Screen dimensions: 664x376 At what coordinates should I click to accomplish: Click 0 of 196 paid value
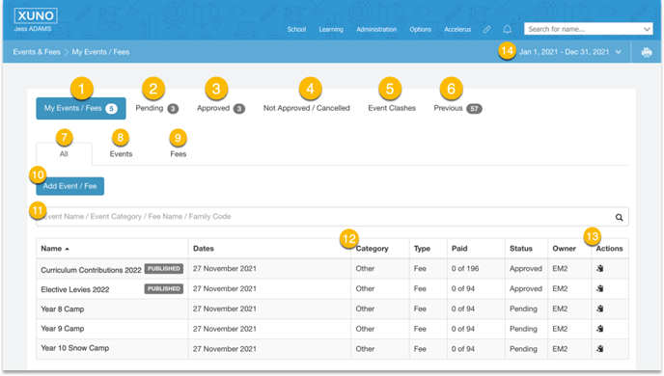click(x=465, y=269)
